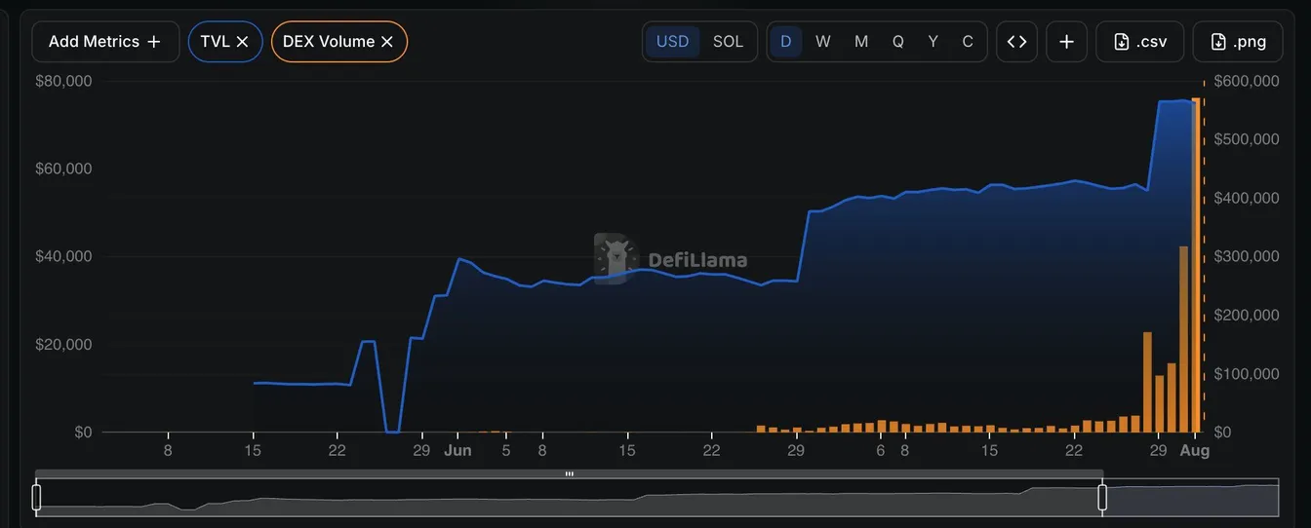Select the cumulative C interval
This screenshot has width=1311, height=528.
tap(968, 42)
